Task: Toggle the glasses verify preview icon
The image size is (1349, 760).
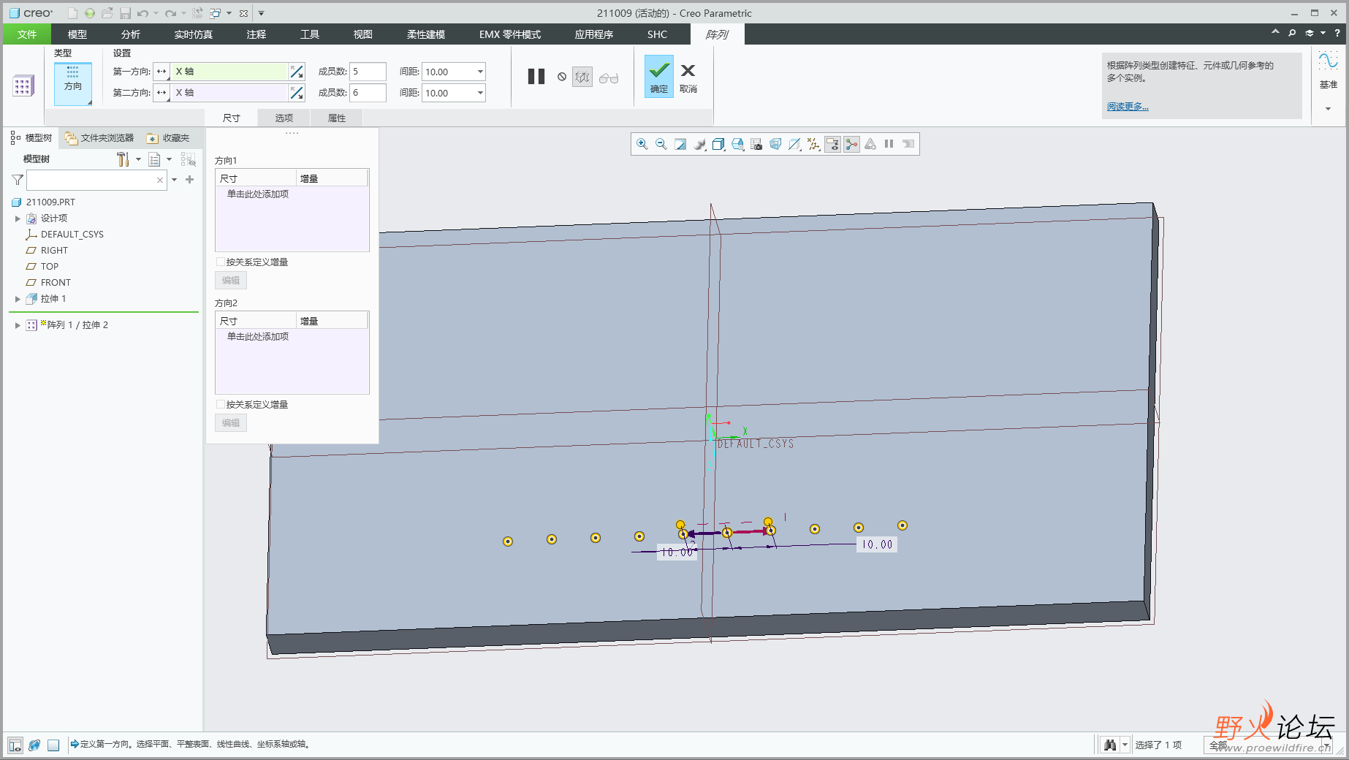Action: tap(609, 77)
